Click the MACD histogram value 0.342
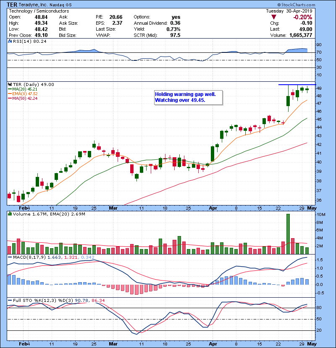Image resolution: width=336 pixels, height=348 pixels. (88, 257)
